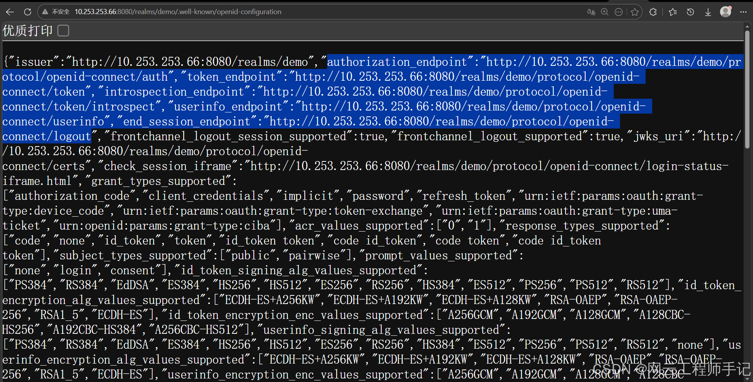
Task: Click the "frontchannel_logout_session_supported" key
Action: click(228, 136)
